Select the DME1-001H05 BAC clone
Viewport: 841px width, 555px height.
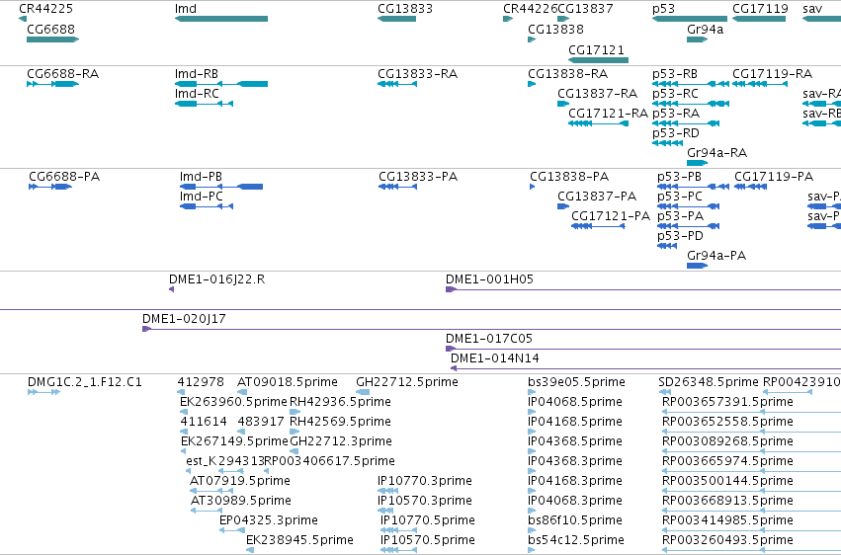(x=643, y=289)
